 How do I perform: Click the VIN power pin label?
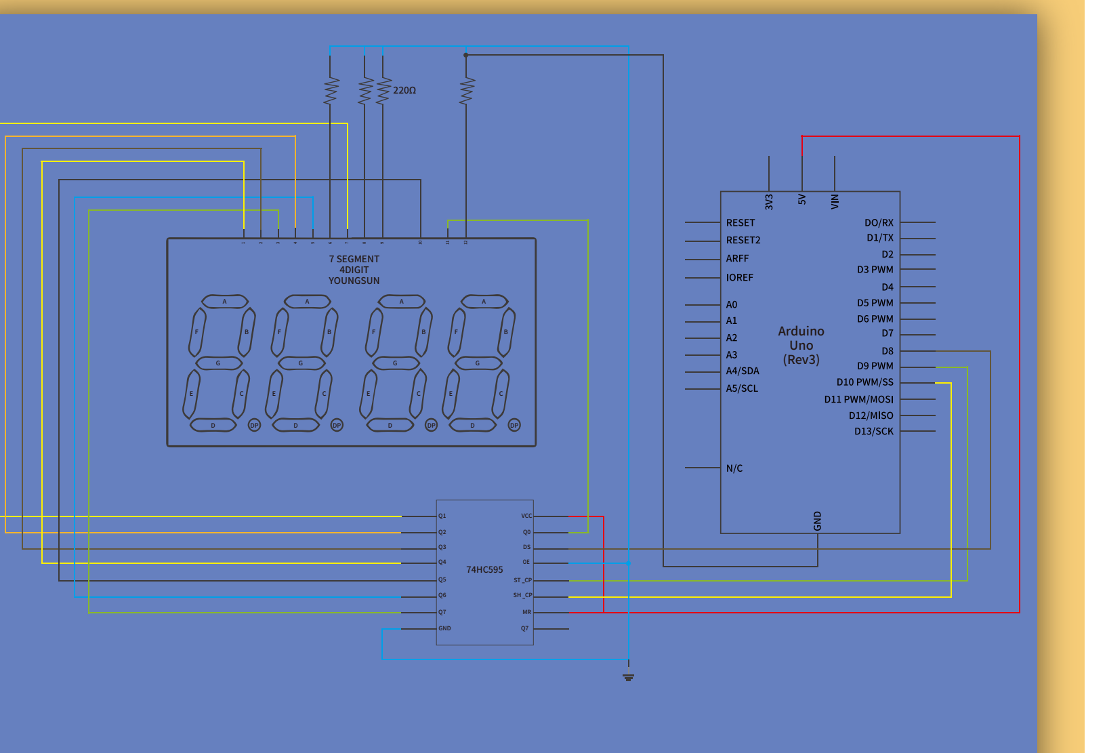[x=835, y=201]
